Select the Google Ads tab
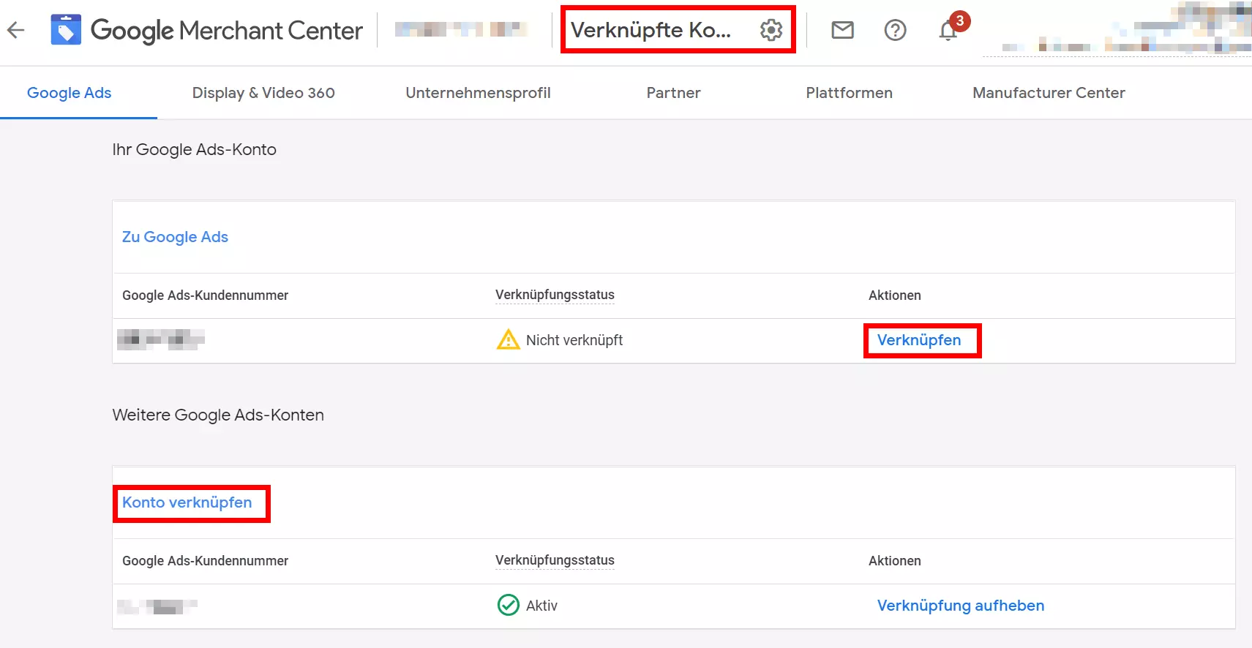 pyautogui.click(x=70, y=93)
